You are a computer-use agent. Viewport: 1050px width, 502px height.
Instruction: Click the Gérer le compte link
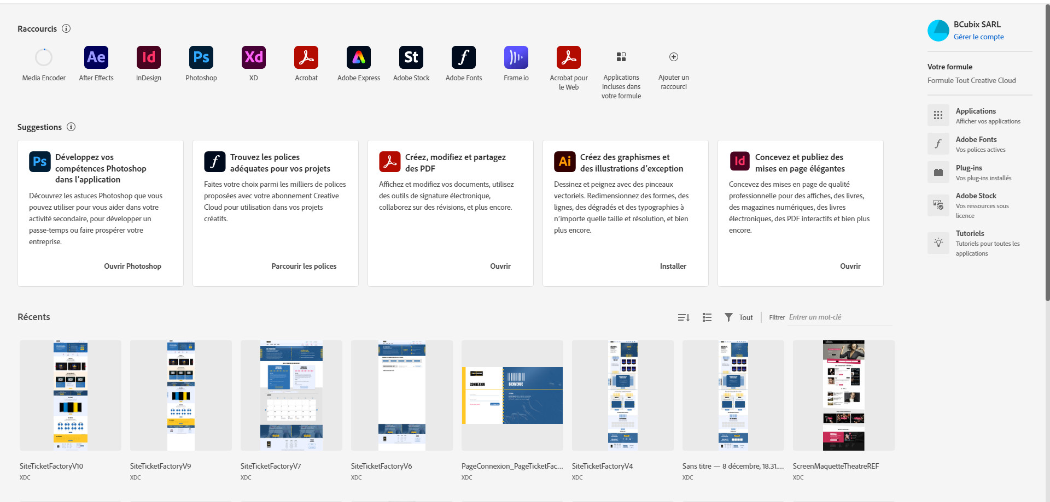(x=979, y=37)
